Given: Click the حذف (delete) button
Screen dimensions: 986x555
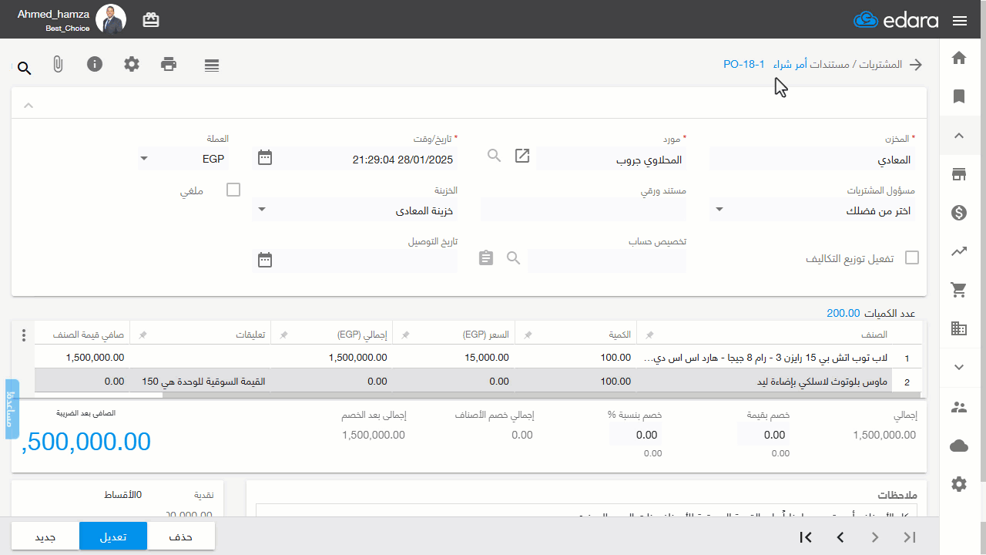Looking at the screenshot, I should coord(180,536).
